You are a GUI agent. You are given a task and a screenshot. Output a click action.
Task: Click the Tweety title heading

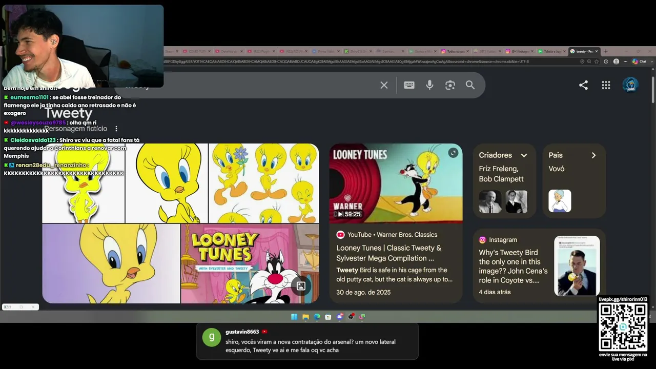pyautogui.click(x=68, y=113)
